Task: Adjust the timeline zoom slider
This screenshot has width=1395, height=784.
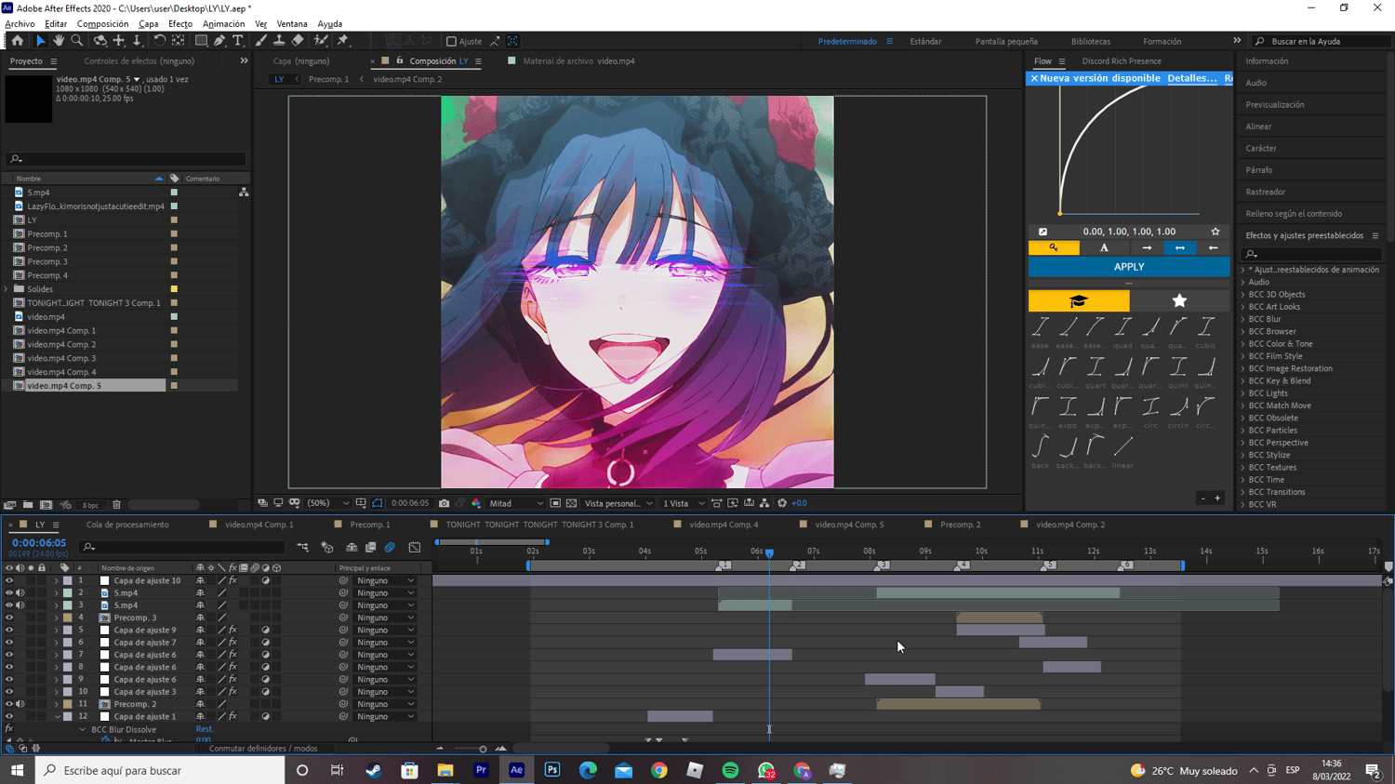Action: coord(483,749)
